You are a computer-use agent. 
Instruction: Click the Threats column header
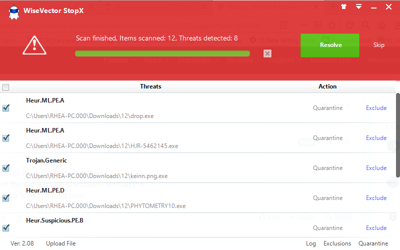tap(150, 86)
